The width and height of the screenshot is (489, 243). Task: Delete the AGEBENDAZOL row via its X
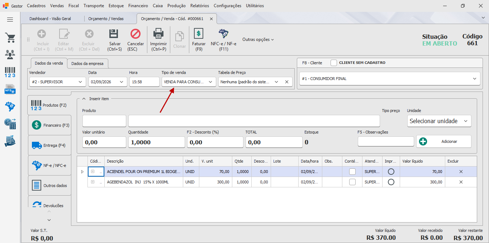(x=461, y=182)
